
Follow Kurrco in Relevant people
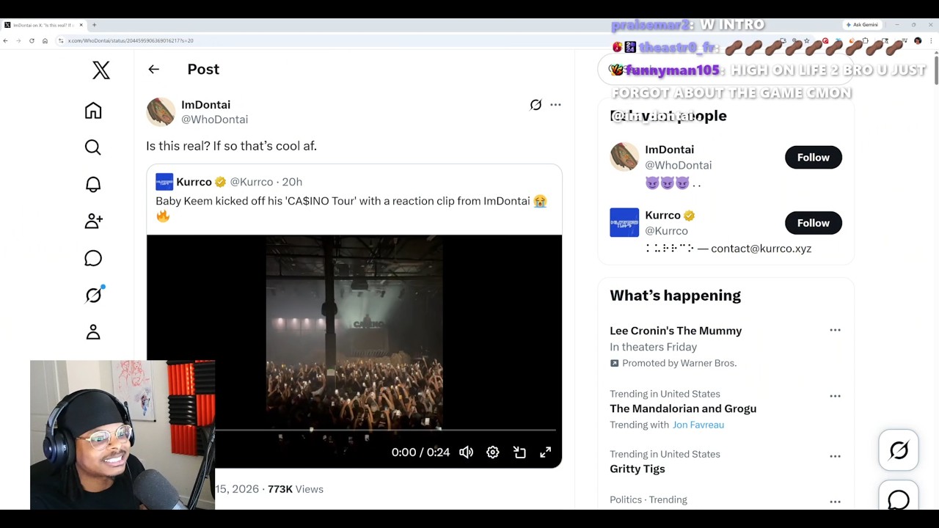click(x=814, y=223)
